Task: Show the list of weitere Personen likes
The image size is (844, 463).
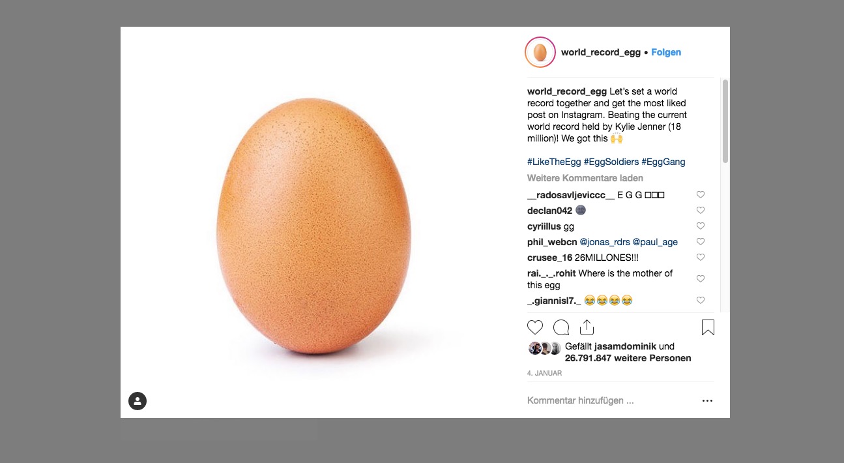Action: tap(628, 358)
